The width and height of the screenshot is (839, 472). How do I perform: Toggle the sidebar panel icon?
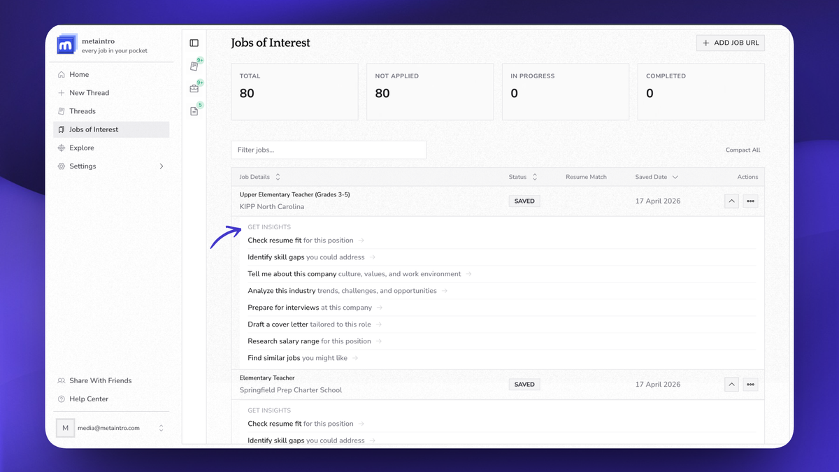point(194,43)
